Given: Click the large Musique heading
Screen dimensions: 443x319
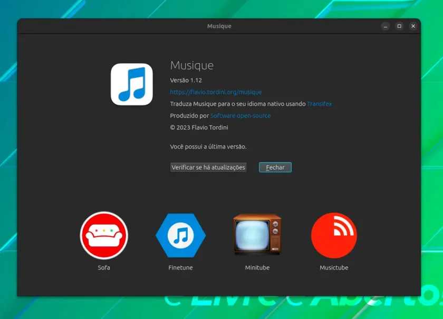Looking at the screenshot, I should click(x=192, y=65).
